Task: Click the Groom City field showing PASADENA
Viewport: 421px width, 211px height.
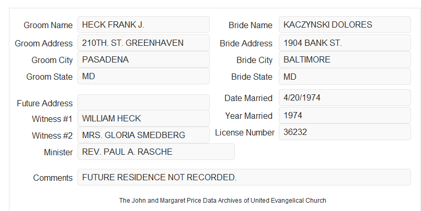Action: 143,59
